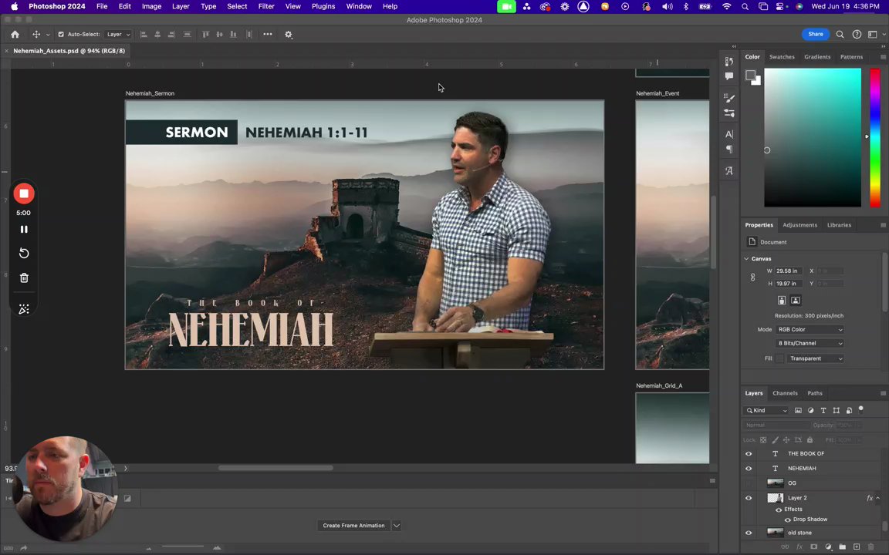
Task: Switch to the Swatches tab
Action: click(781, 56)
